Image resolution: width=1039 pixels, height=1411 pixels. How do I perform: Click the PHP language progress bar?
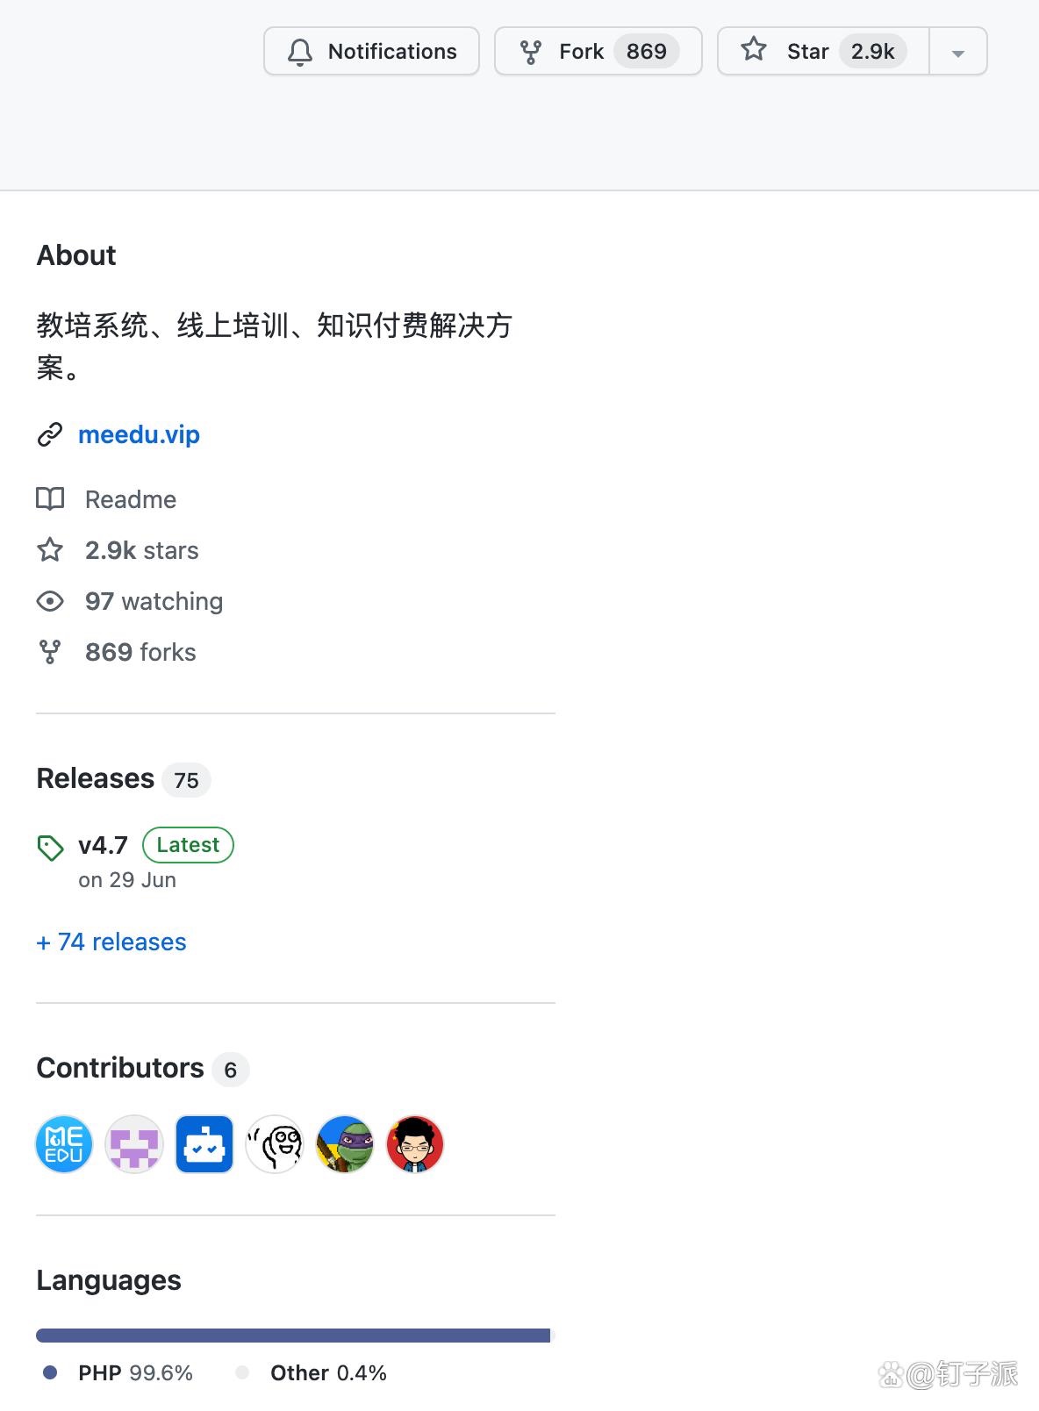(x=293, y=1335)
